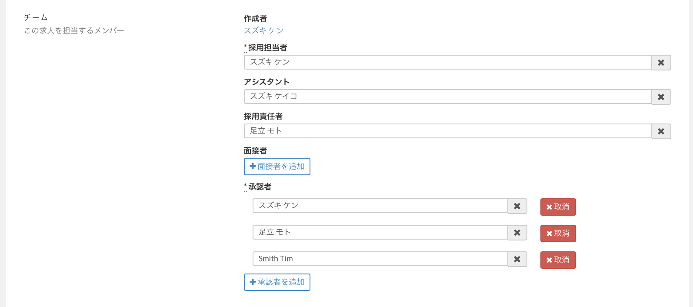This screenshot has height=307, width=693.
Task: Click 取消 button for approver Smith Tim
Action: (558, 260)
